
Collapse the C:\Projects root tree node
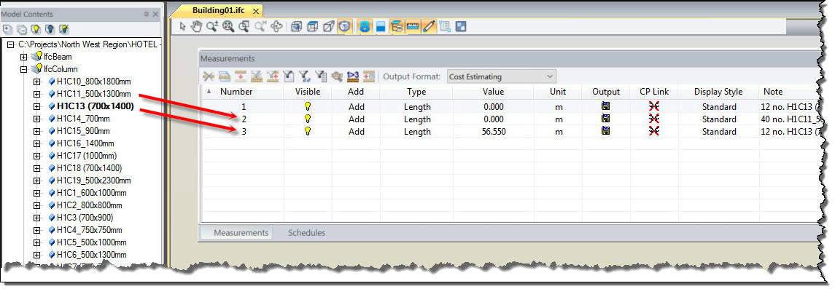11,44
